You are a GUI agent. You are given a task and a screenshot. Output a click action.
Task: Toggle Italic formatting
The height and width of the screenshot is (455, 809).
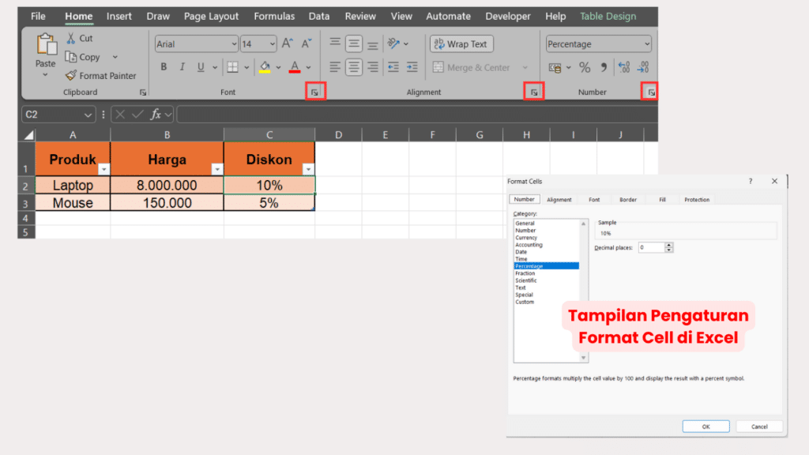[182, 66]
